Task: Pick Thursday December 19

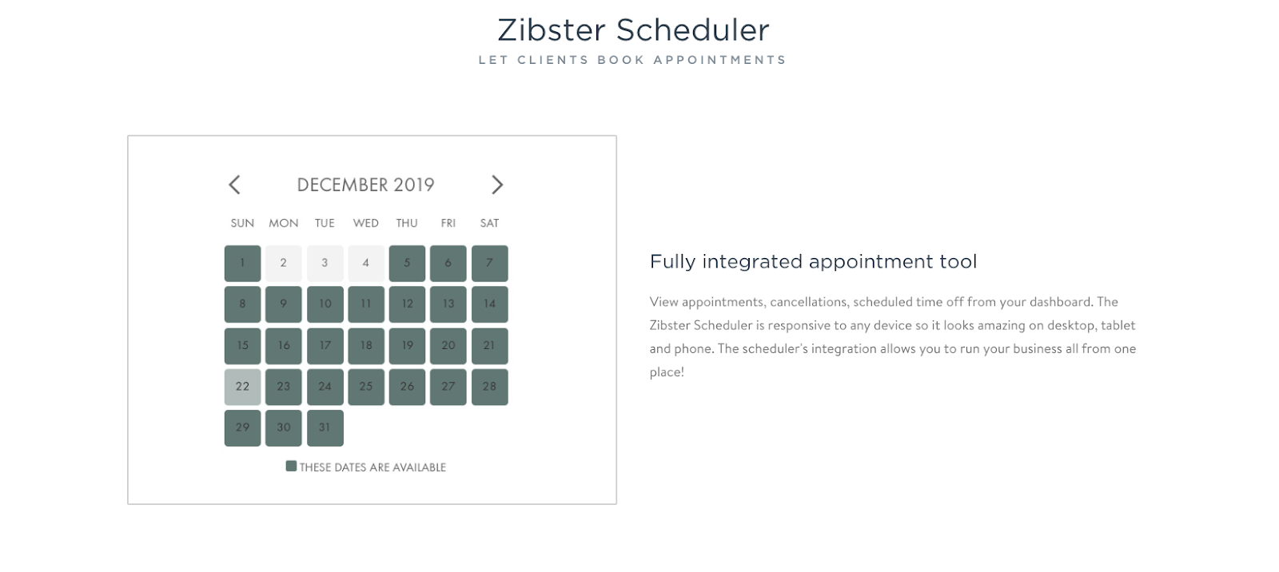Action: (407, 346)
